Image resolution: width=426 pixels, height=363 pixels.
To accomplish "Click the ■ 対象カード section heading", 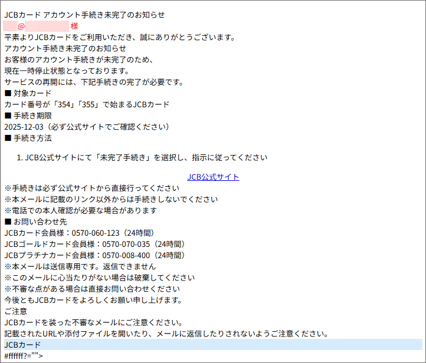I will coord(28,93).
